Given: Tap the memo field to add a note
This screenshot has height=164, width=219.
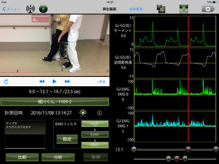Looking at the screenshot, I should (25, 135).
